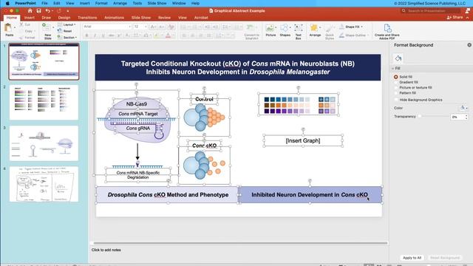Select Picture or texture fill option
The height and width of the screenshot is (266, 473).
point(396,87)
